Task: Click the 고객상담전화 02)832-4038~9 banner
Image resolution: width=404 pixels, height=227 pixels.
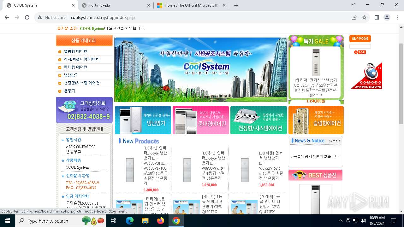Action: point(84,110)
